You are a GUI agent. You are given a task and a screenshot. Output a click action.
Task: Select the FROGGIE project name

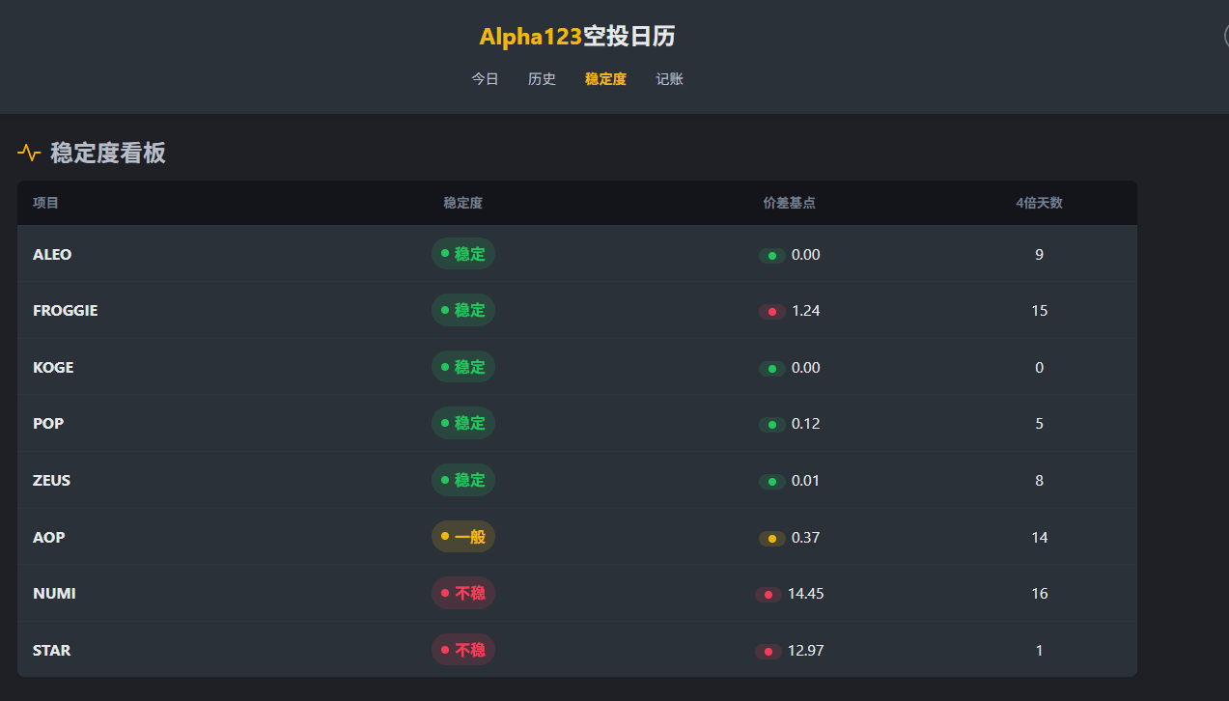pyautogui.click(x=65, y=311)
